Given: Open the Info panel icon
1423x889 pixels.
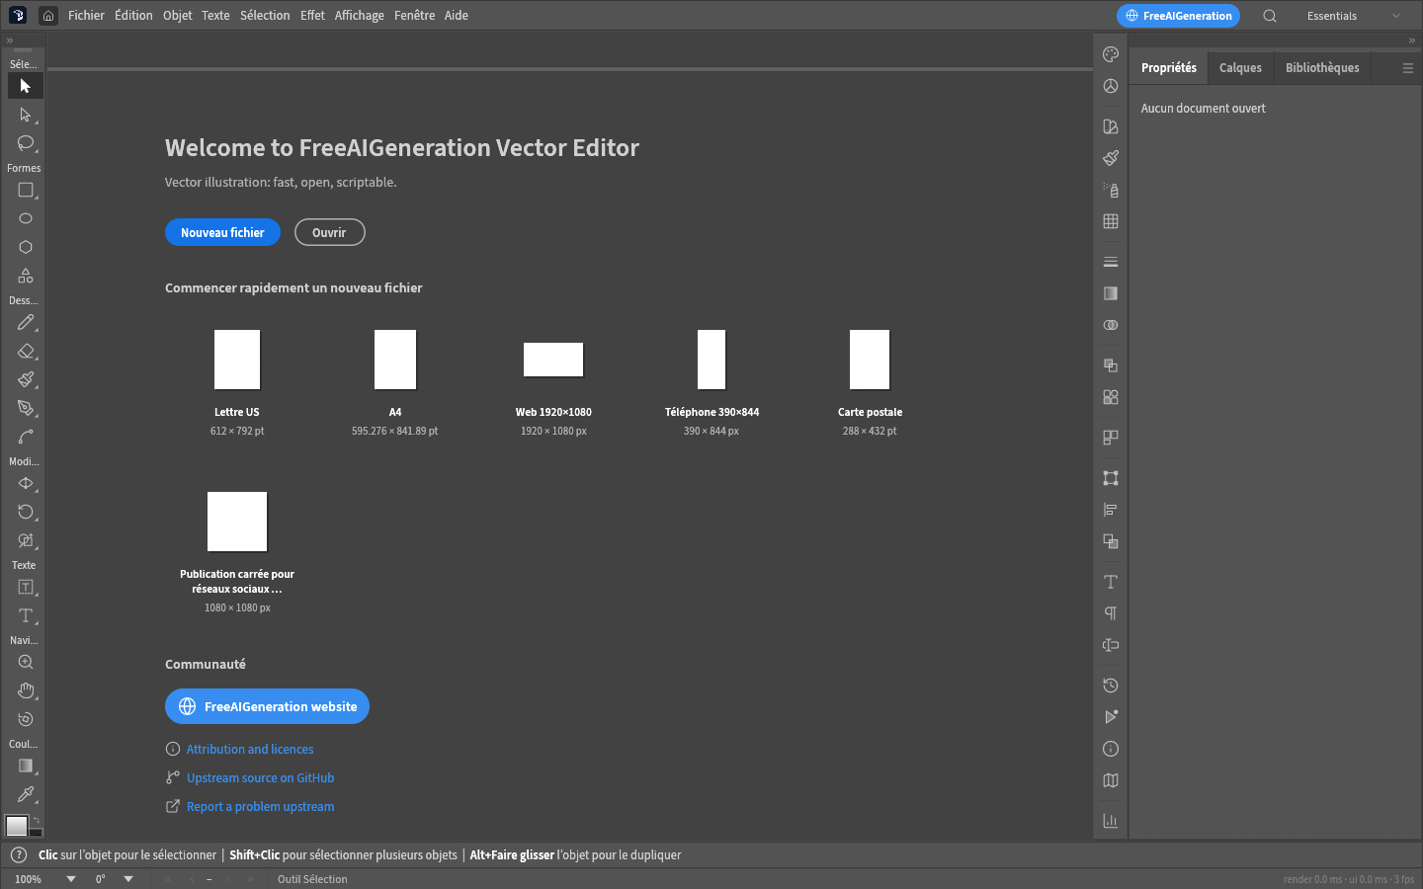Looking at the screenshot, I should click(x=1111, y=749).
